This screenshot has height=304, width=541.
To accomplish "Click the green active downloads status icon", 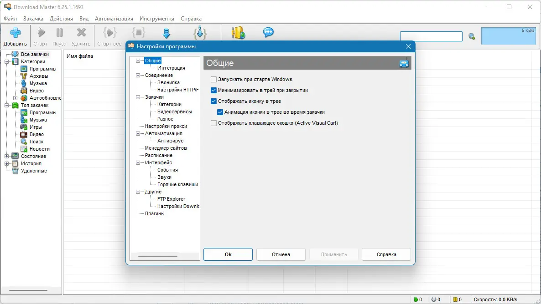I will [x=416, y=299].
